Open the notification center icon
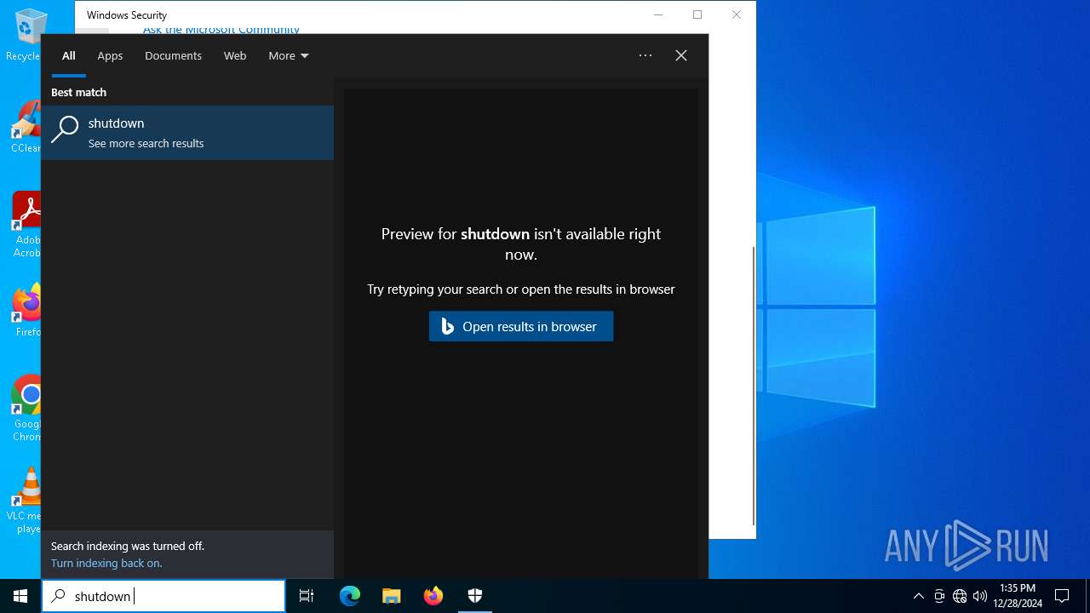The height and width of the screenshot is (613, 1090). pyautogui.click(x=1062, y=596)
